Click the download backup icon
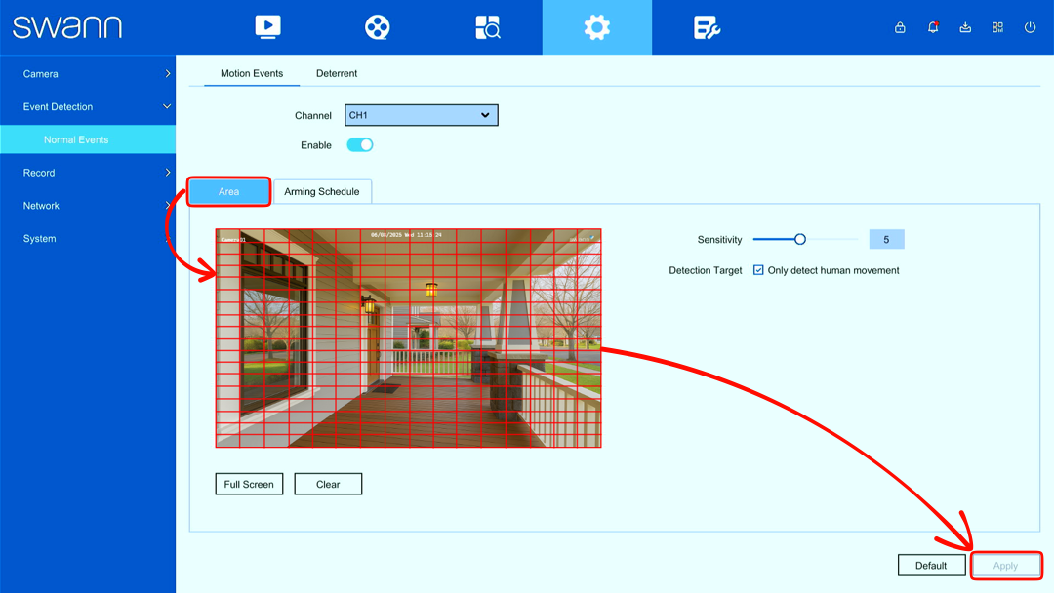The height and width of the screenshot is (593, 1054). click(965, 27)
